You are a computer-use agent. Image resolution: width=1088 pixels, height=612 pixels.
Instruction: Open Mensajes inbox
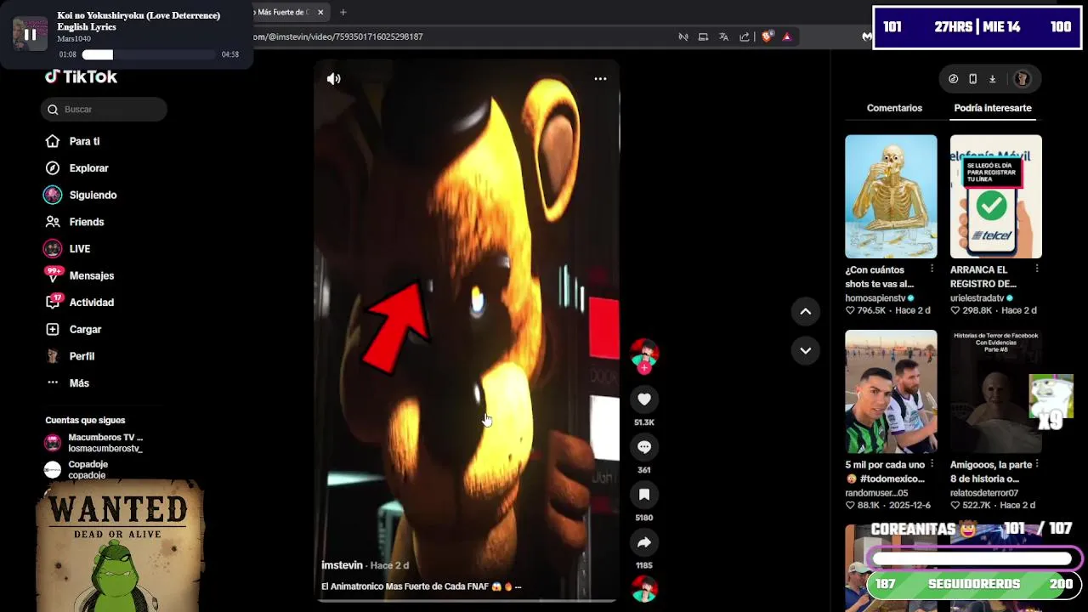[91, 275]
